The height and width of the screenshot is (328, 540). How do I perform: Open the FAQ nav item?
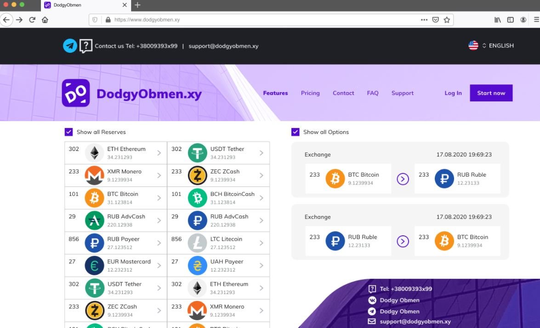pyautogui.click(x=373, y=93)
